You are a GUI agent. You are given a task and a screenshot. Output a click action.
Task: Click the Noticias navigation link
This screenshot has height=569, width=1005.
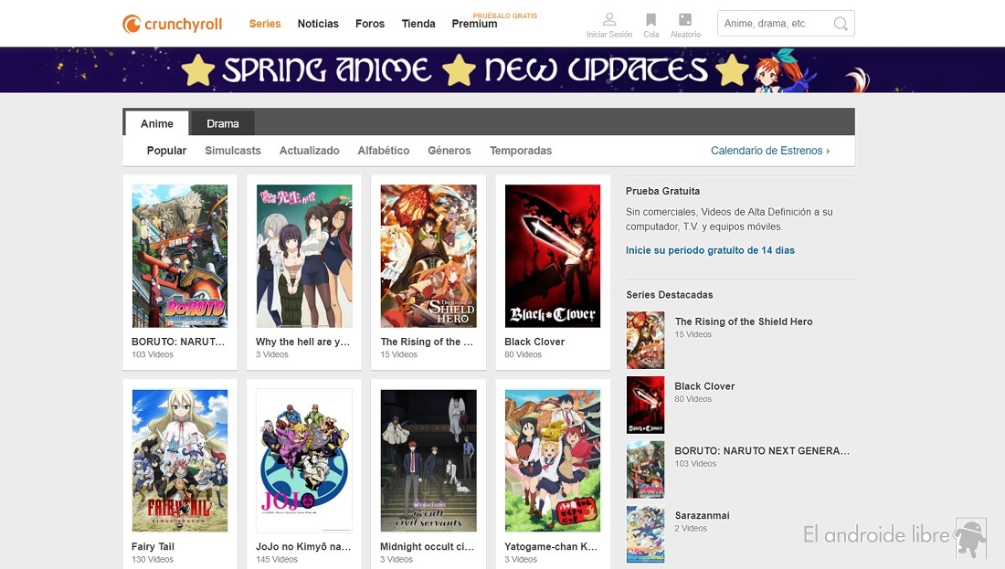(x=318, y=24)
